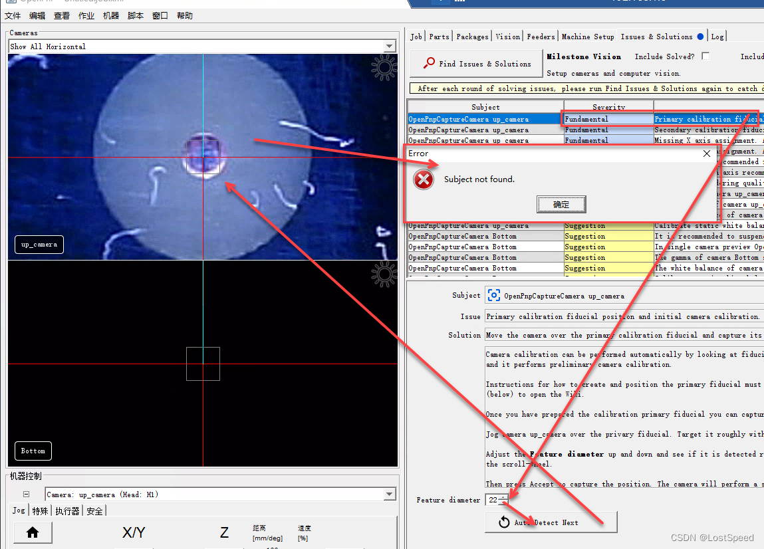Open the 编辑 menu
This screenshot has height=549, width=764.
(37, 15)
